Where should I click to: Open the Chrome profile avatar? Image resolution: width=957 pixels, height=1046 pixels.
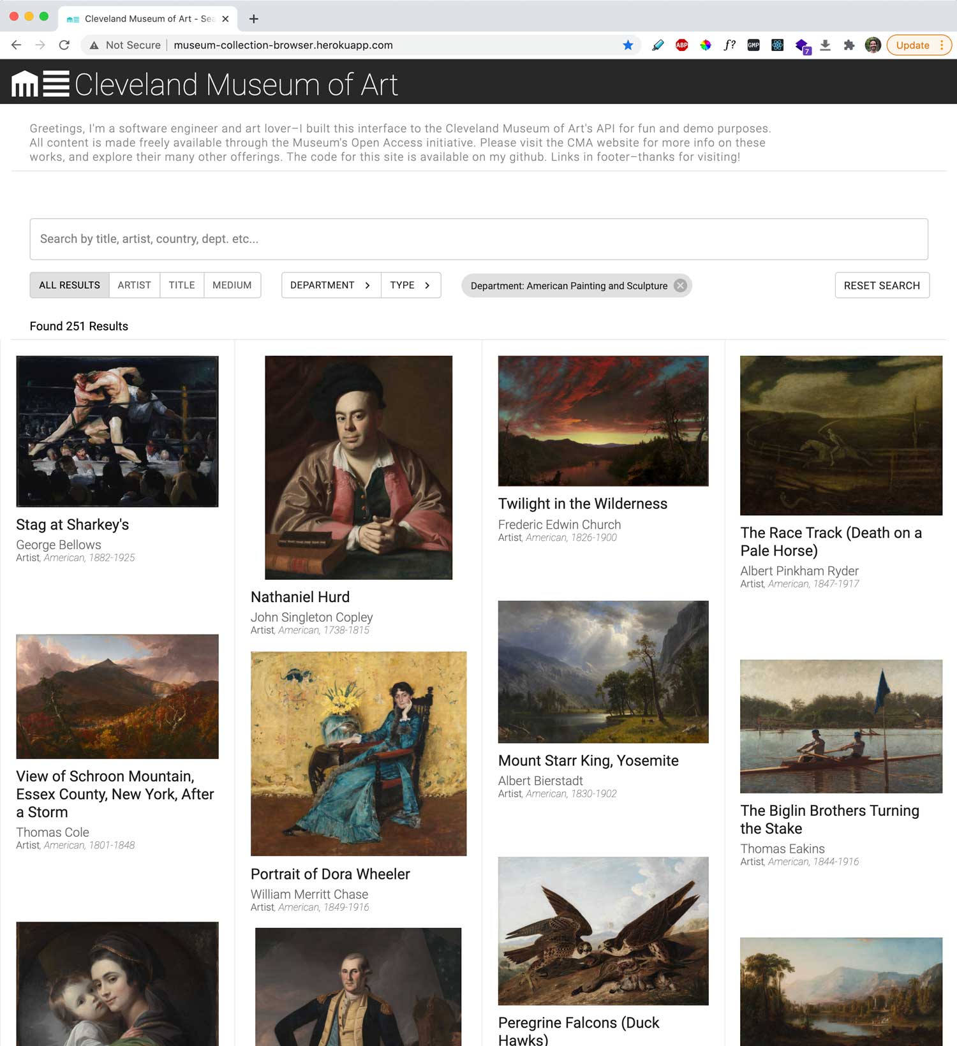coord(873,45)
